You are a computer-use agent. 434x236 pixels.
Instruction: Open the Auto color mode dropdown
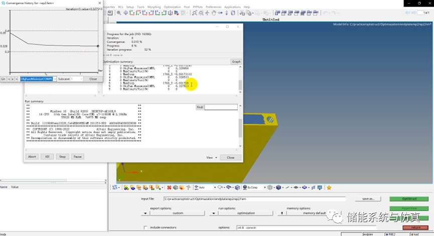pos(215,187)
